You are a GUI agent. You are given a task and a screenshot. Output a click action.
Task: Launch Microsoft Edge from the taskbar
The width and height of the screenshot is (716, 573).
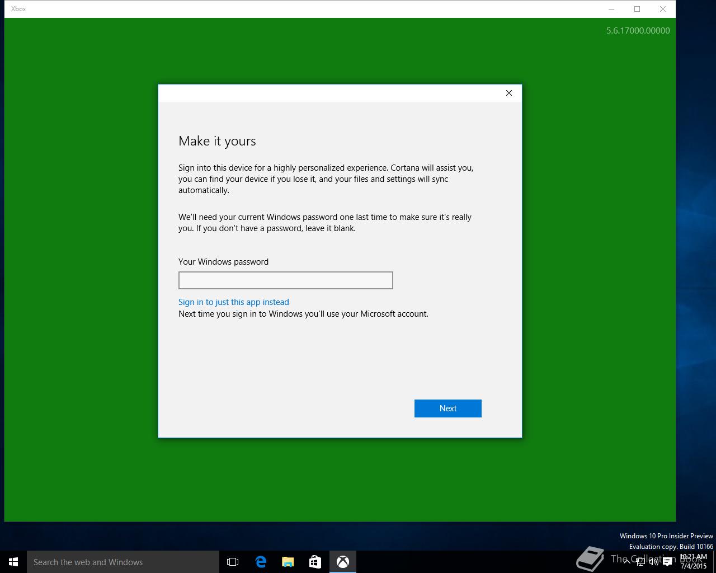(261, 562)
